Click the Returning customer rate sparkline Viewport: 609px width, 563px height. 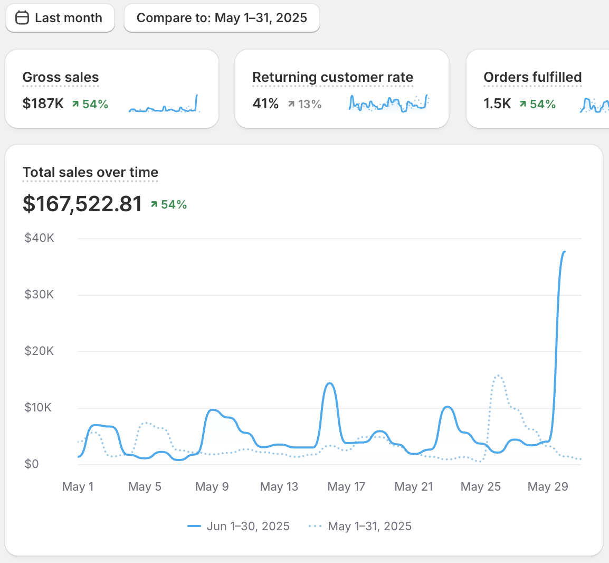tap(388, 104)
